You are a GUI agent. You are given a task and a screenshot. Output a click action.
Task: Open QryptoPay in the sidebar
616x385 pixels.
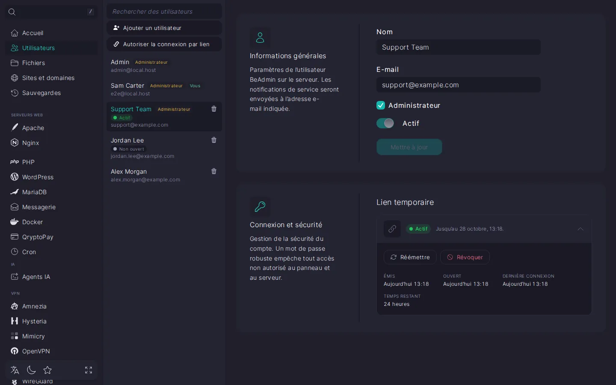(x=51, y=237)
